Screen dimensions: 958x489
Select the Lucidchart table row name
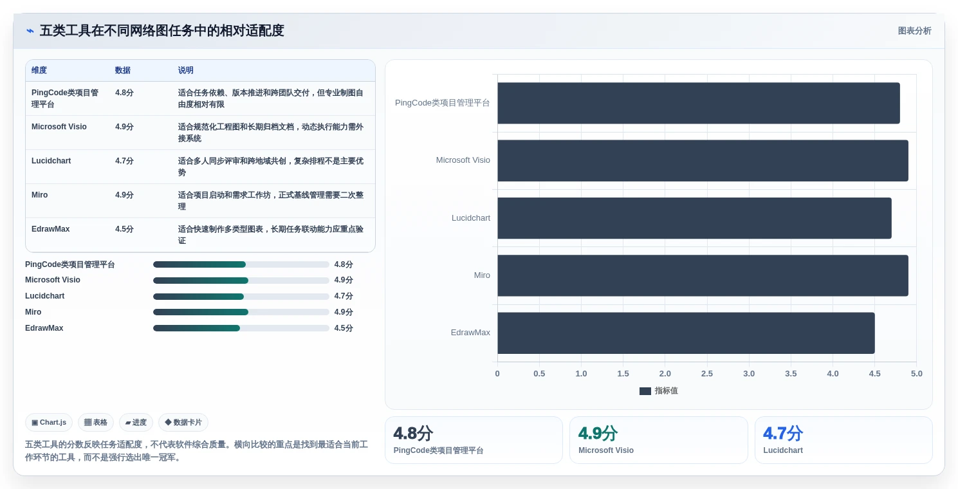[x=51, y=161]
